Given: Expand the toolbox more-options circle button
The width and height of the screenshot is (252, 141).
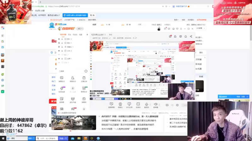Looking at the screenshot, I should (86, 71).
